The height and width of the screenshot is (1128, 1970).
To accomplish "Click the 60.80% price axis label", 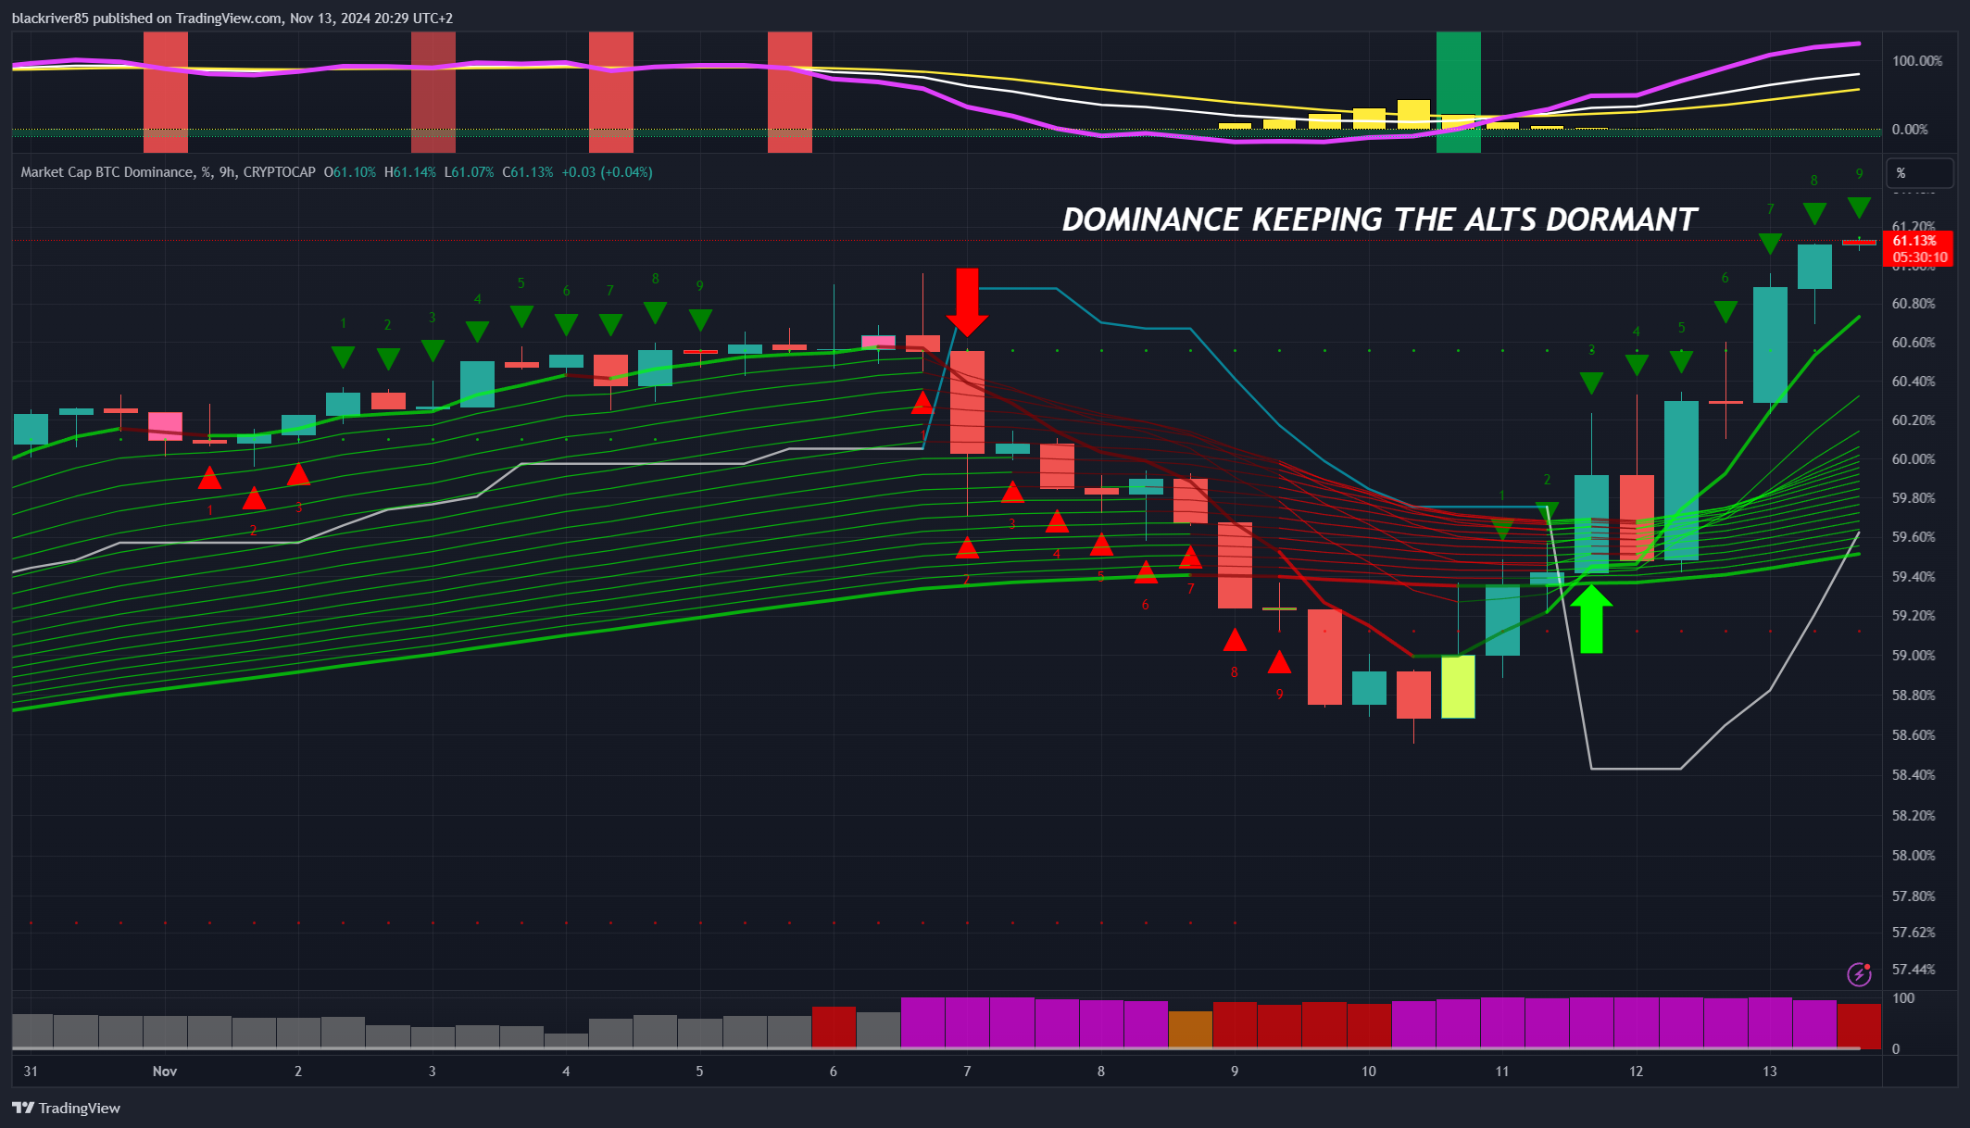I will click(x=1914, y=304).
